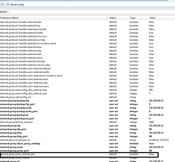The image size is (175, 162).
Task: Sort by the Preference Name column header
Action: 44,18
